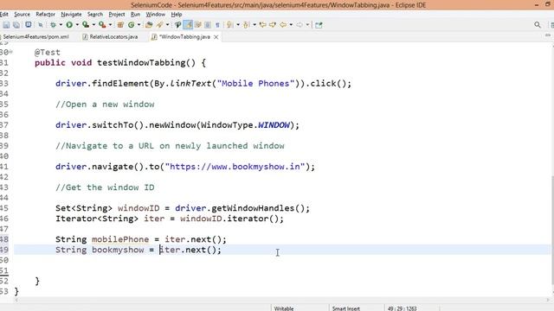Image resolution: width=554 pixels, height=311 pixels.
Task: Click the "Mobile Phones" string literal
Action: 256,84
